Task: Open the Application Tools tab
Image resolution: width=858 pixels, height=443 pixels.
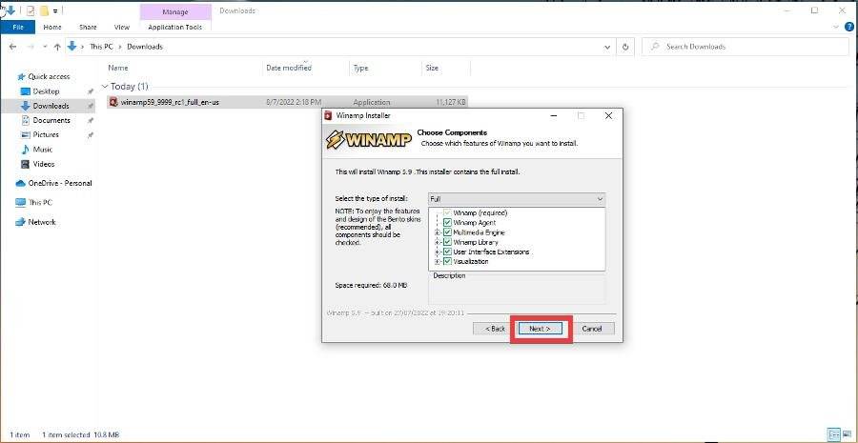Action: point(175,27)
